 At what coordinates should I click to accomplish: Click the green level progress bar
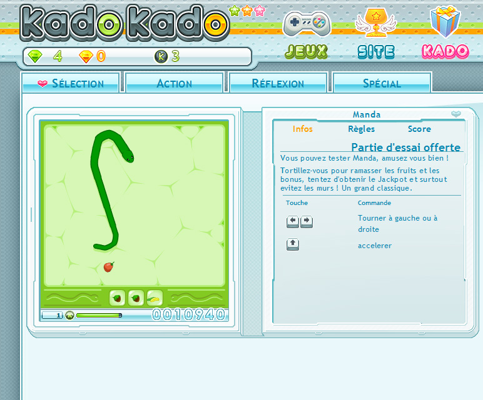pyautogui.click(x=98, y=315)
